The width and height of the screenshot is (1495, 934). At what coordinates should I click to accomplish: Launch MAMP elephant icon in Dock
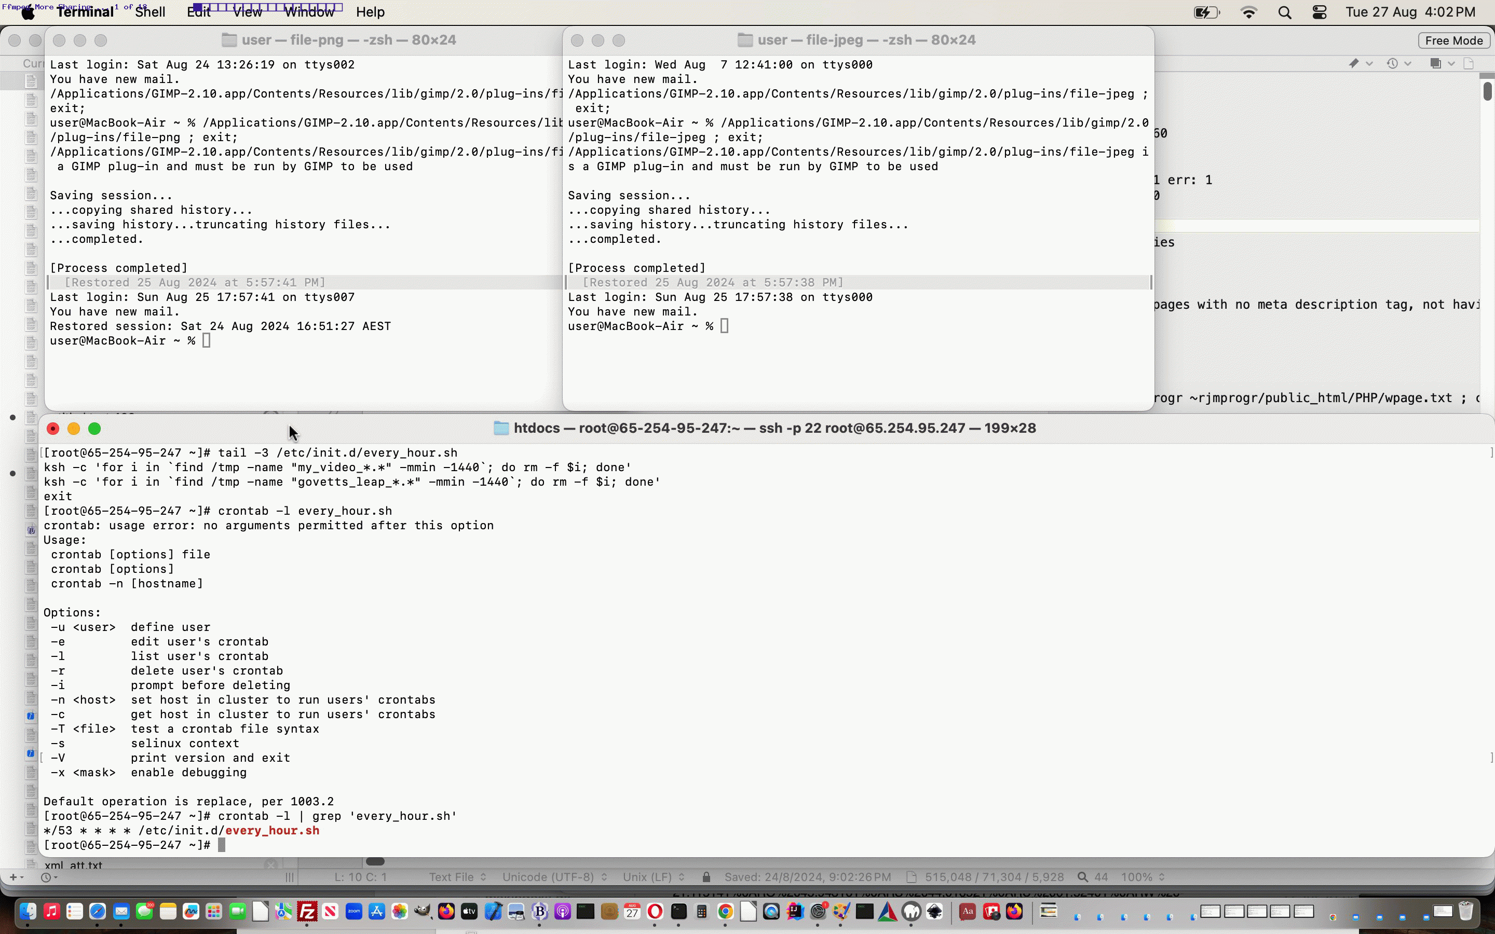click(911, 912)
